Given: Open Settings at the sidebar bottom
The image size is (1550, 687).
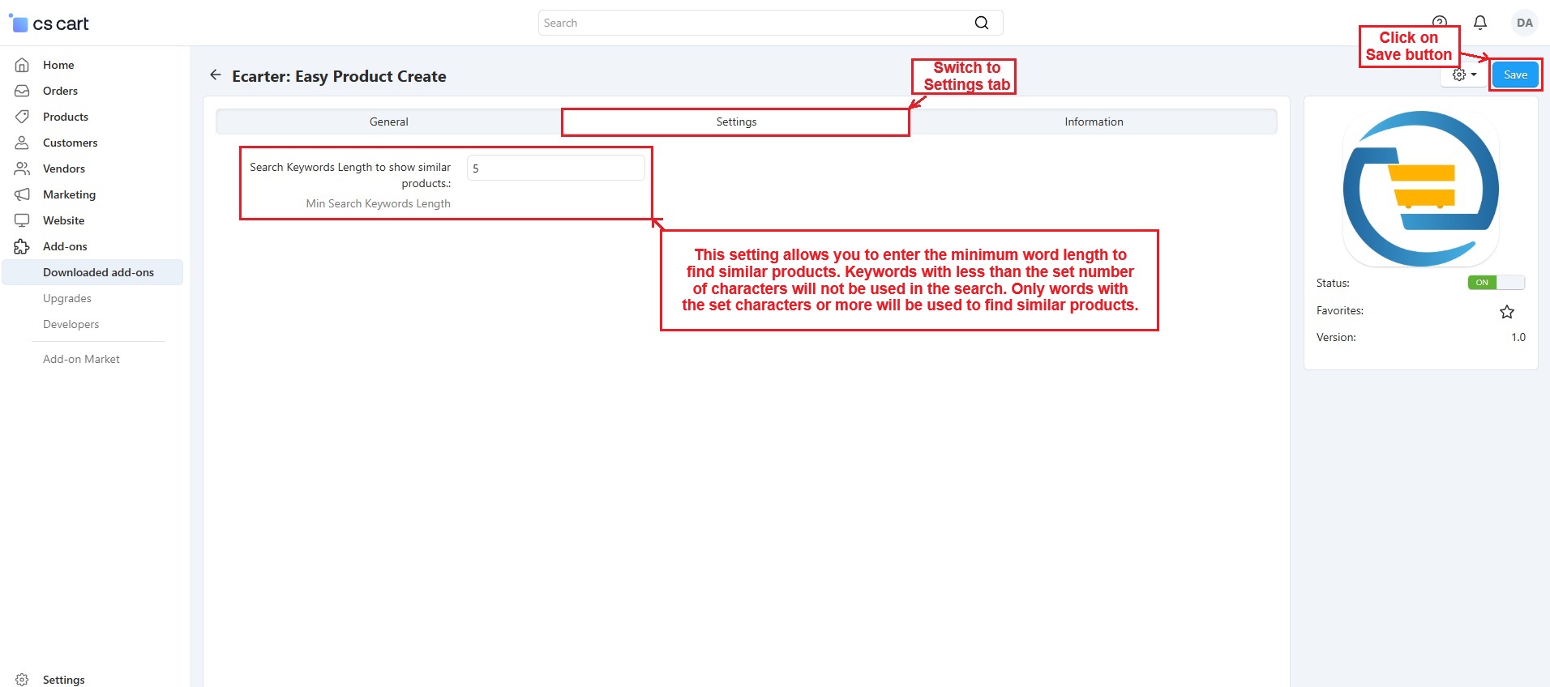Looking at the screenshot, I should [x=63, y=679].
